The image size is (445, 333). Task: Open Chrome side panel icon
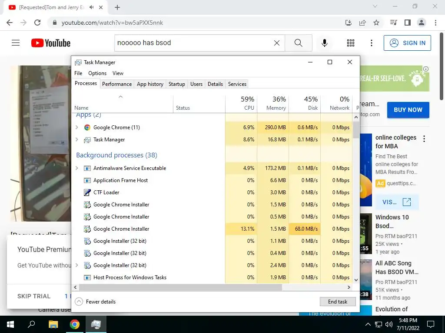408,23
